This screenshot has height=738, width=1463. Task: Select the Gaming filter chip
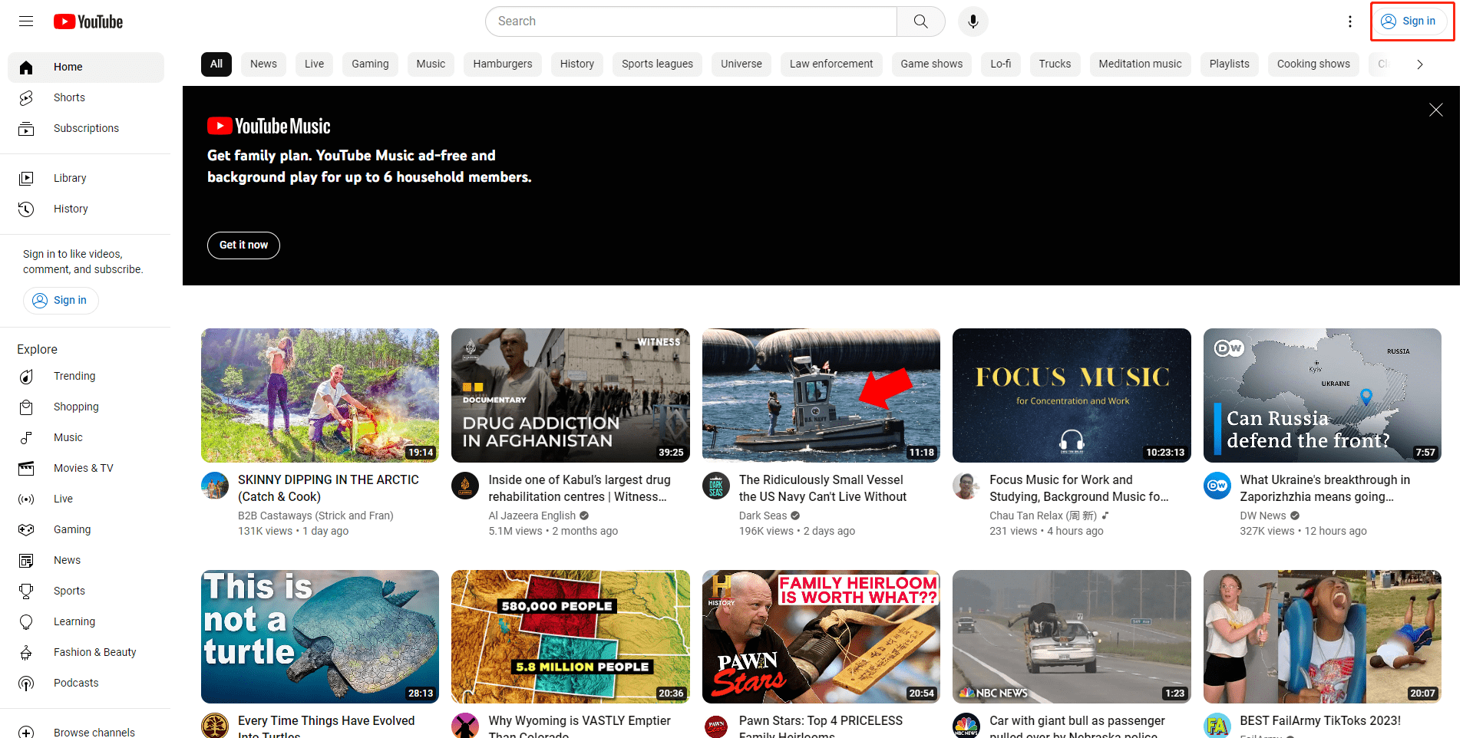pyautogui.click(x=370, y=64)
